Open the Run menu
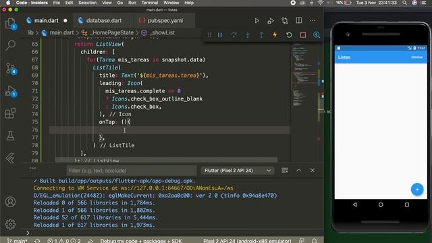Viewport: 432px width, 243px height. click(132, 3)
